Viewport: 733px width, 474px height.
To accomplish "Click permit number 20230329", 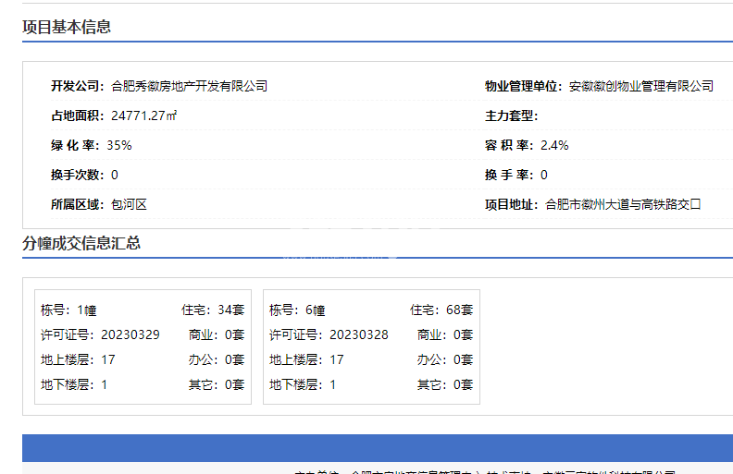I will click(x=130, y=335).
